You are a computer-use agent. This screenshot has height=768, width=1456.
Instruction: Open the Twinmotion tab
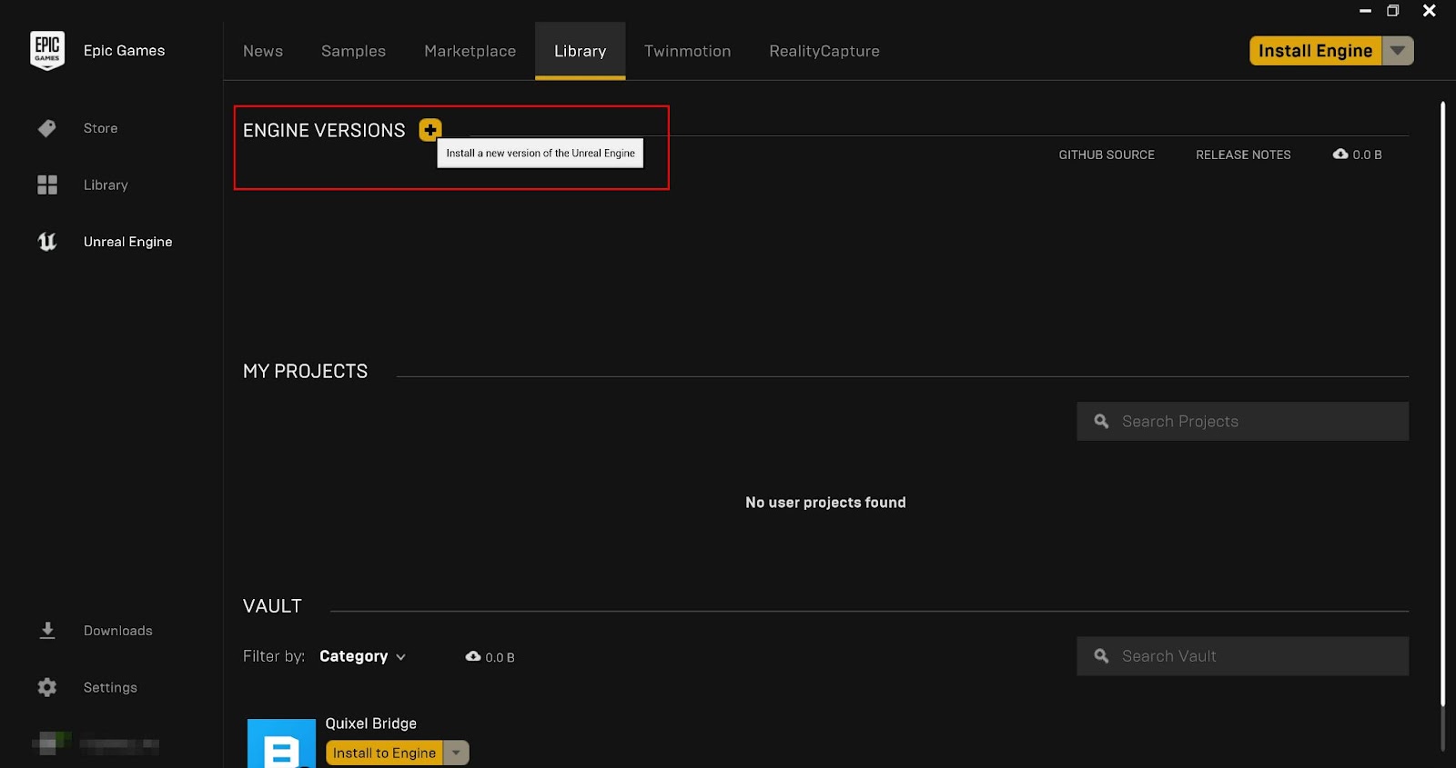click(x=688, y=51)
